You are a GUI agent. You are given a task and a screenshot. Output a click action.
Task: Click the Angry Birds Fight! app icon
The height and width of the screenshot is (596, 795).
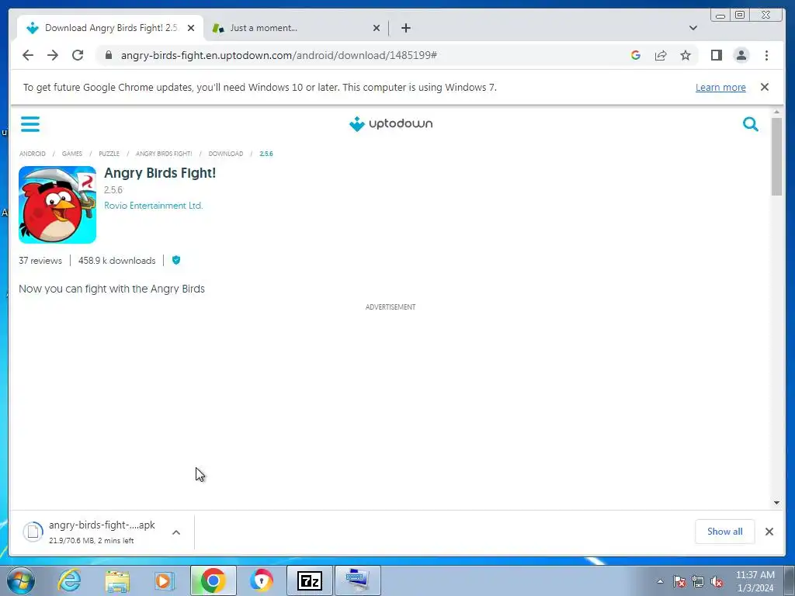point(57,205)
